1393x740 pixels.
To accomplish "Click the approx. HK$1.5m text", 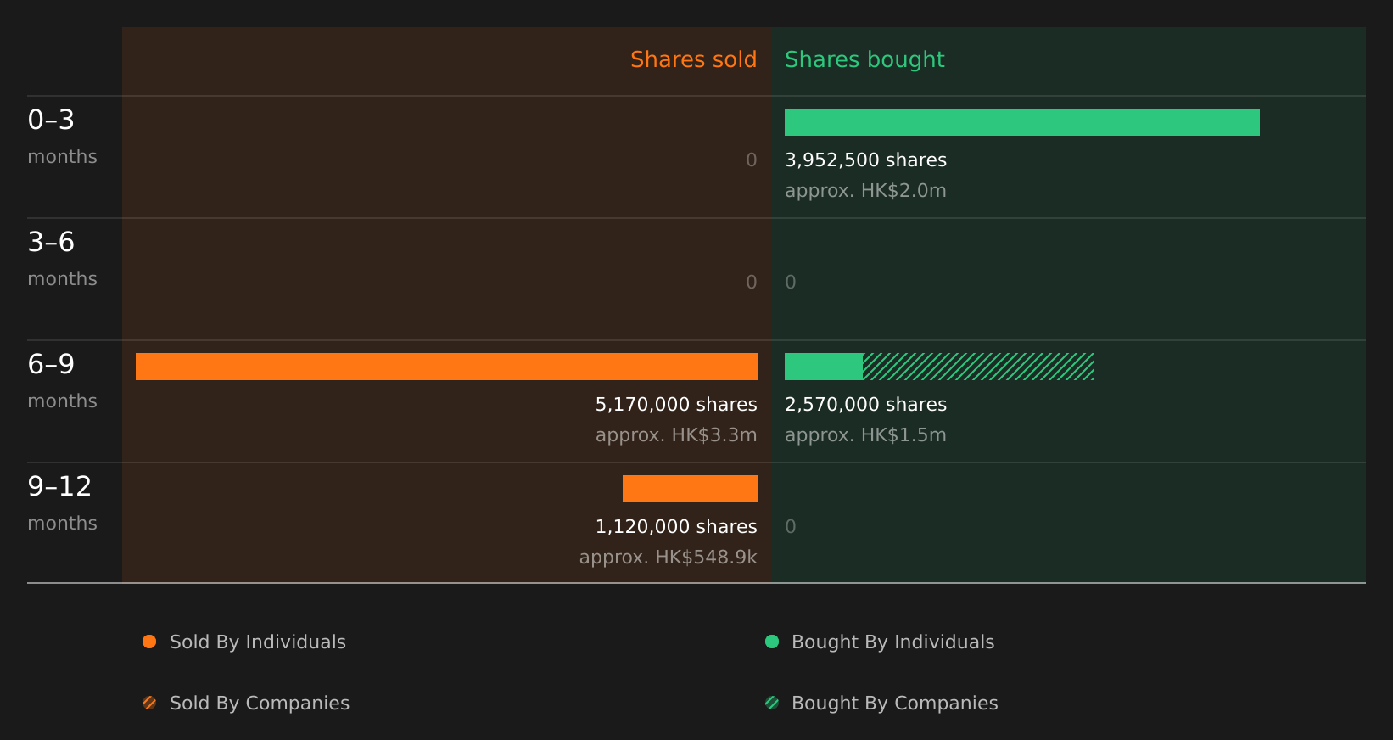I will pyautogui.click(x=865, y=435).
